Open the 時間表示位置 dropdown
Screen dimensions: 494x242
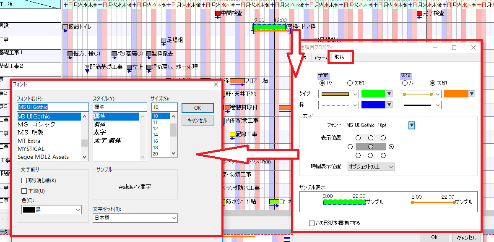coord(371,167)
